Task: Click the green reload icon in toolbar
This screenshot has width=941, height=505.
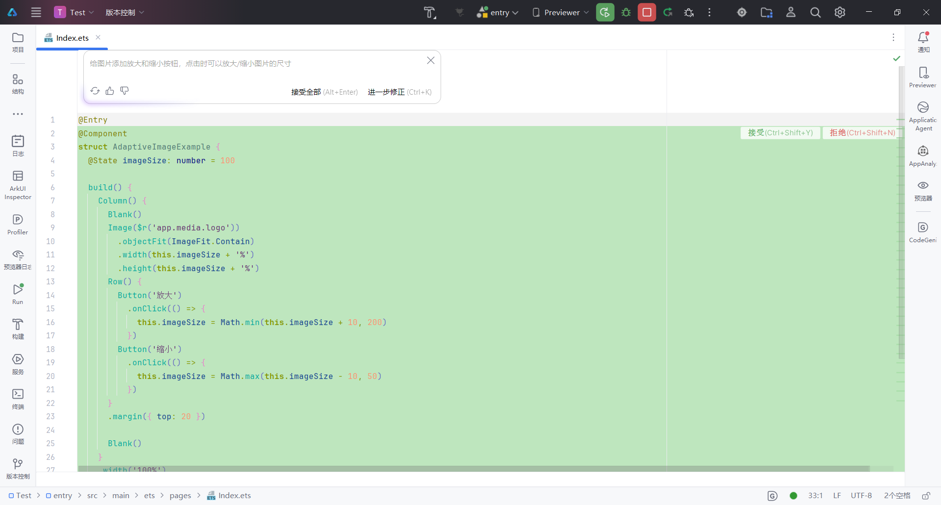Action: click(x=668, y=12)
